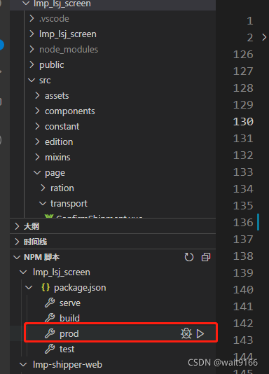The image size is (269, 374).
Task: Select the node_modules folder name
Action: (69, 49)
